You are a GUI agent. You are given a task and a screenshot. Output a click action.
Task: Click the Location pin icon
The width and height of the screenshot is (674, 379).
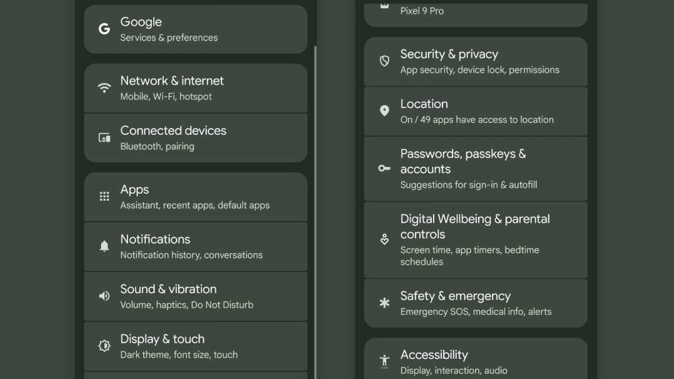[x=384, y=111]
